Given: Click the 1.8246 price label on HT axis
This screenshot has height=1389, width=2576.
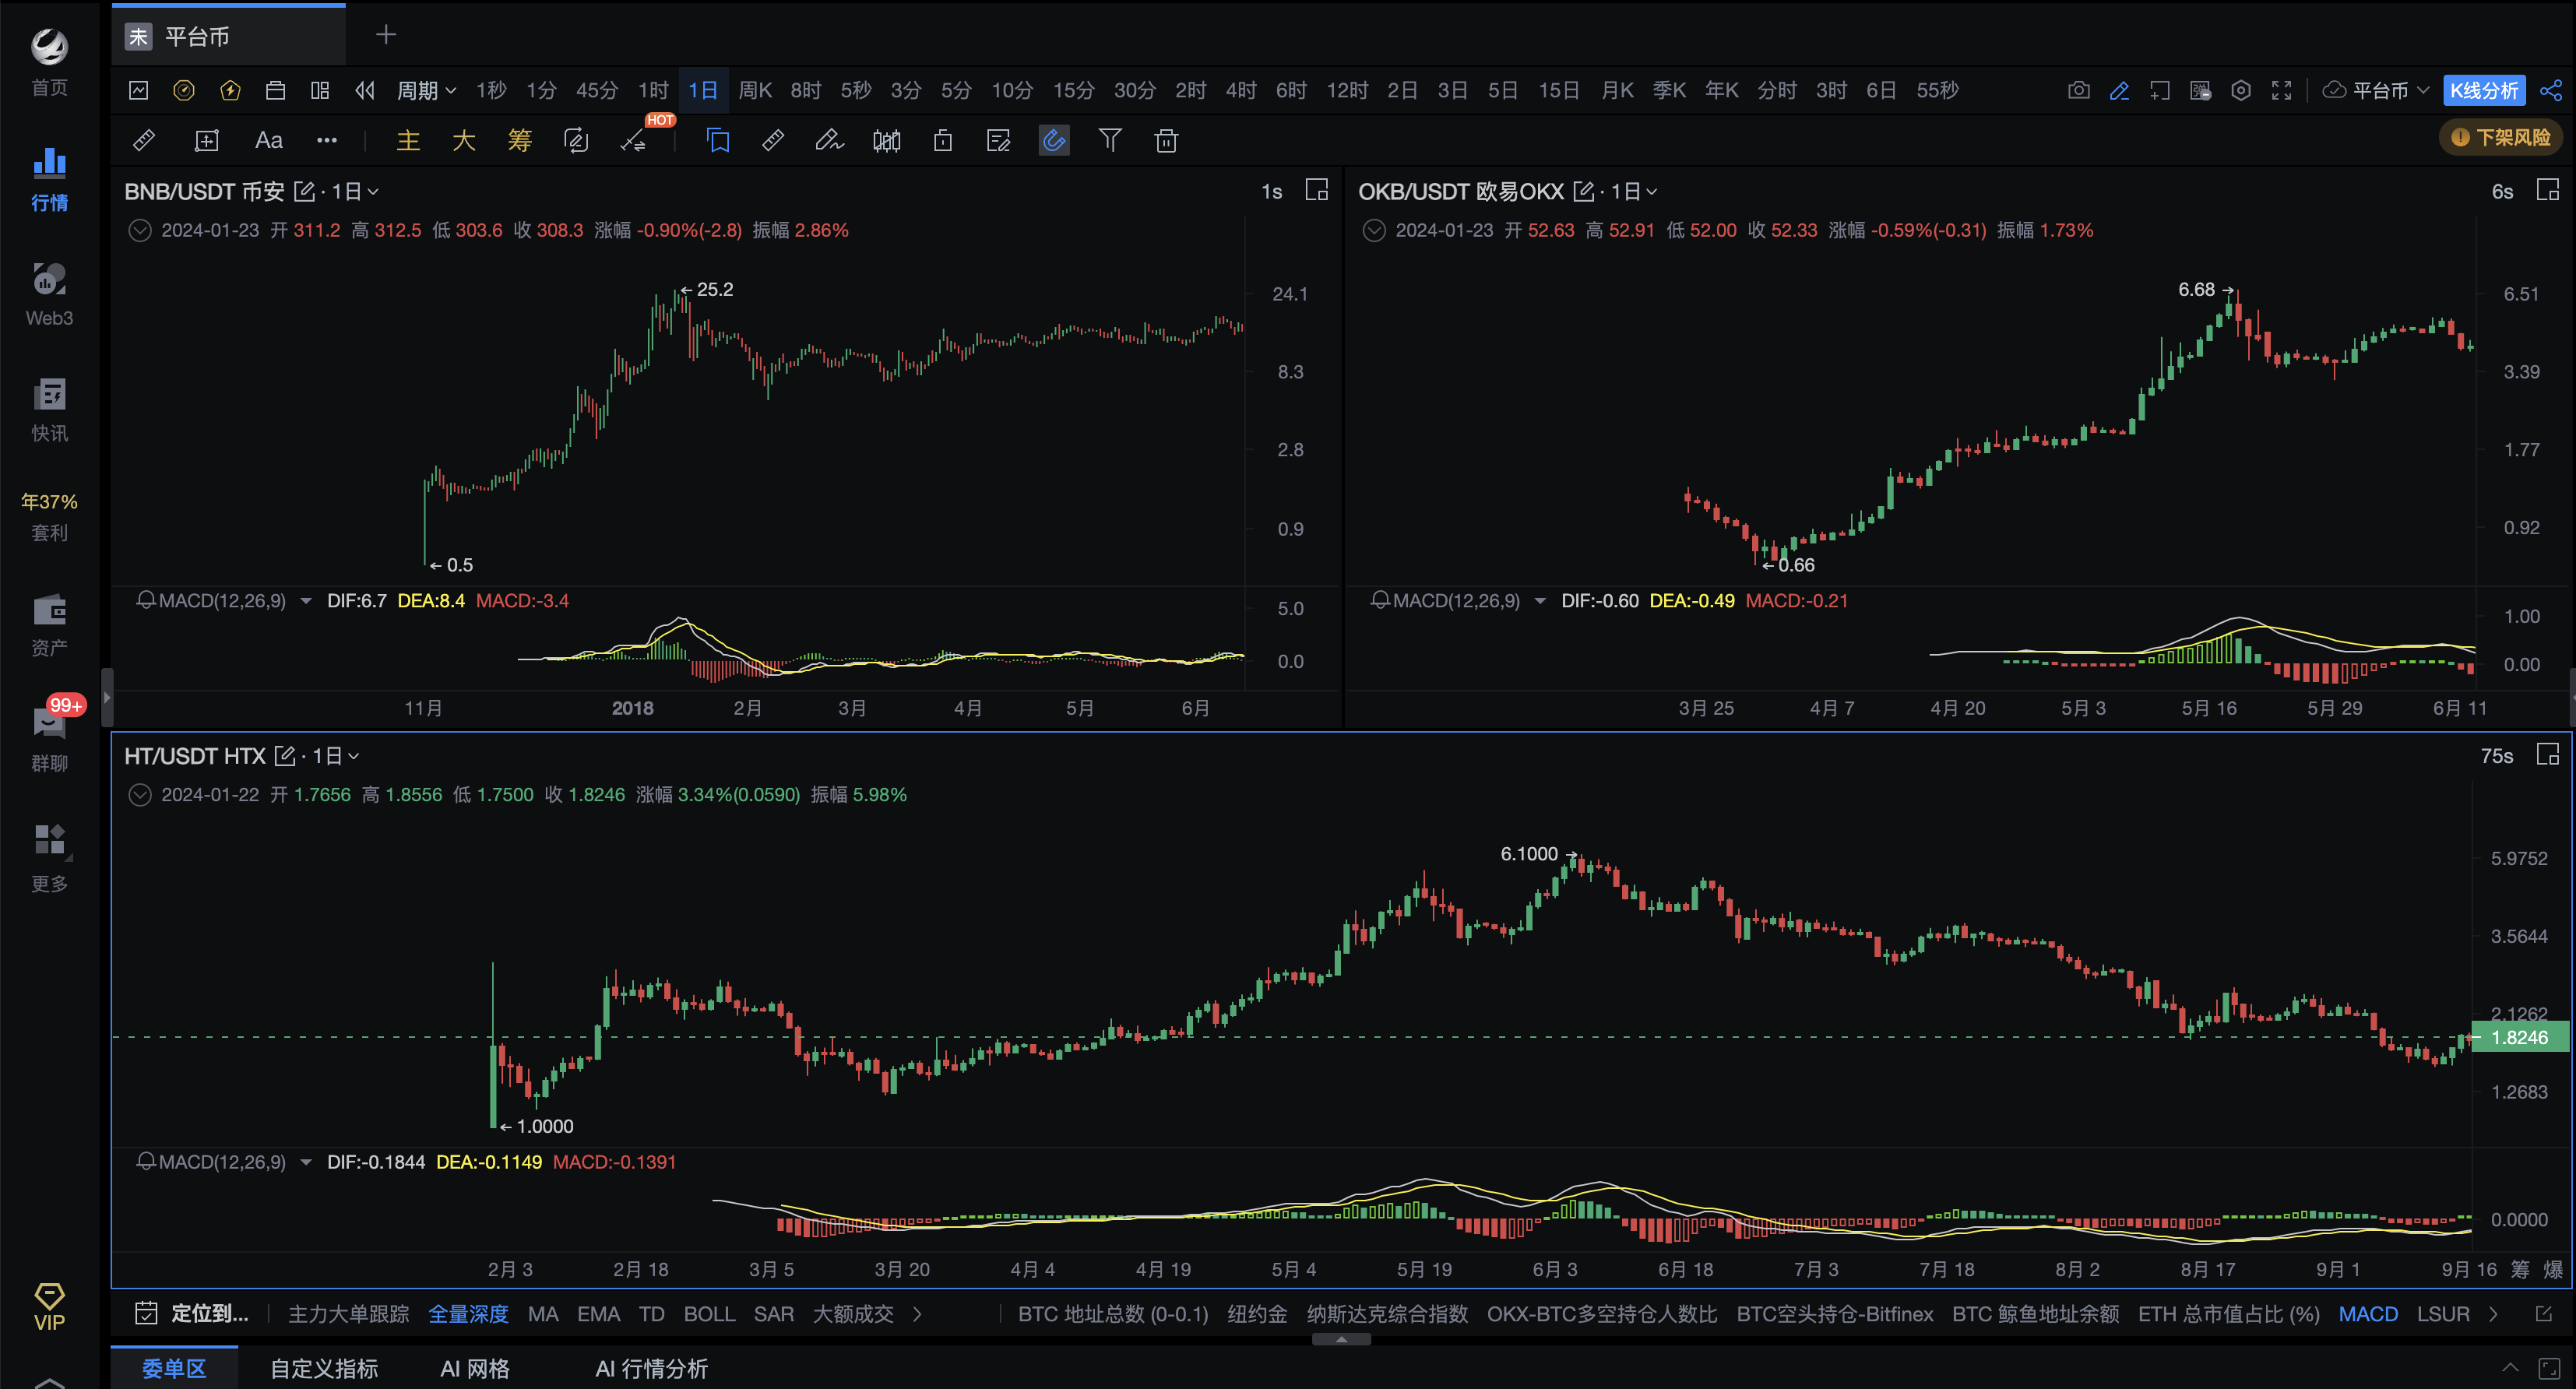Looking at the screenshot, I should pyautogui.click(x=2519, y=1037).
